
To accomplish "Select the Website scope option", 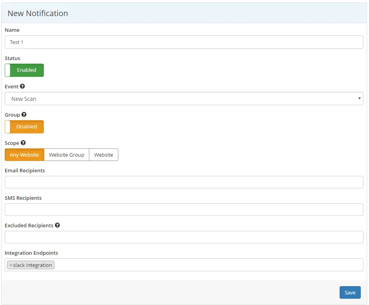I will pyautogui.click(x=103, y=155).
